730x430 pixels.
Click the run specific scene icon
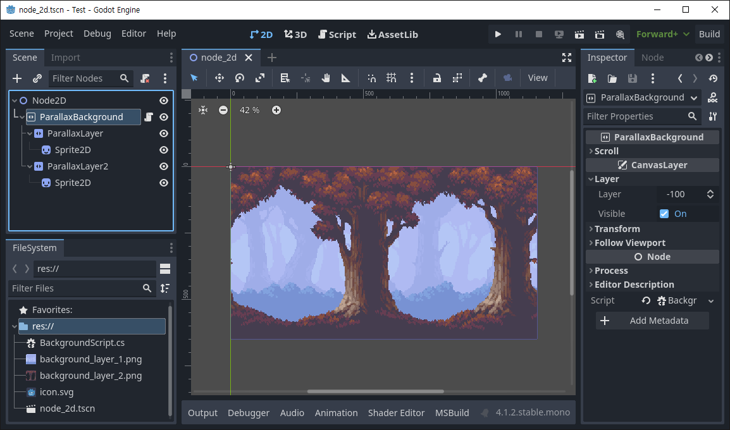(600, 34)
